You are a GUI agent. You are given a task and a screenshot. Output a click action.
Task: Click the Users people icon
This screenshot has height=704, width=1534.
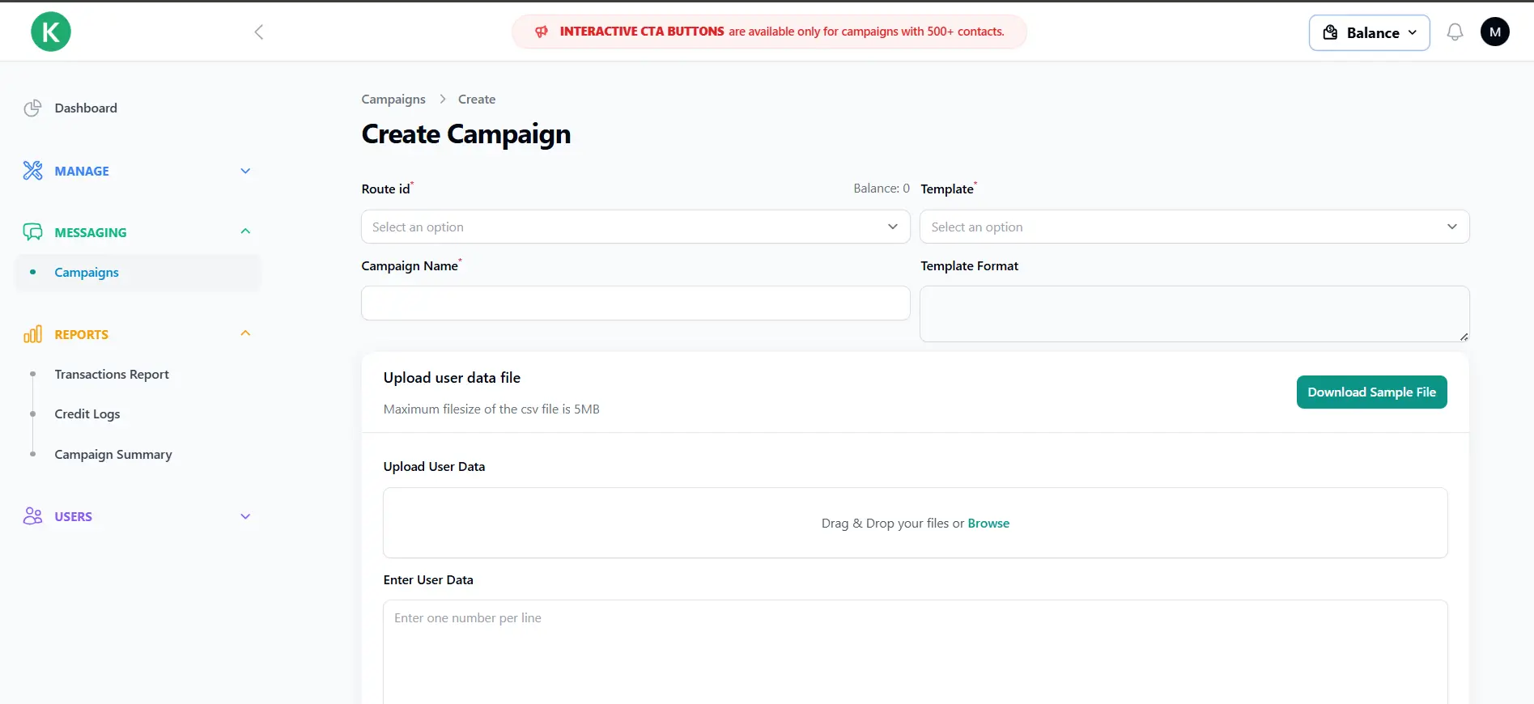coord(32,516)
